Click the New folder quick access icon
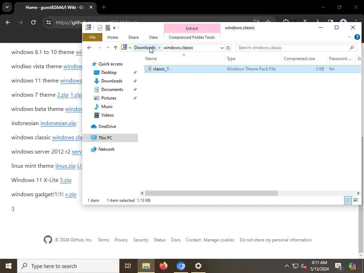This screenshot has width=364, height=273. pyautogui.click(x=108, y=28)
